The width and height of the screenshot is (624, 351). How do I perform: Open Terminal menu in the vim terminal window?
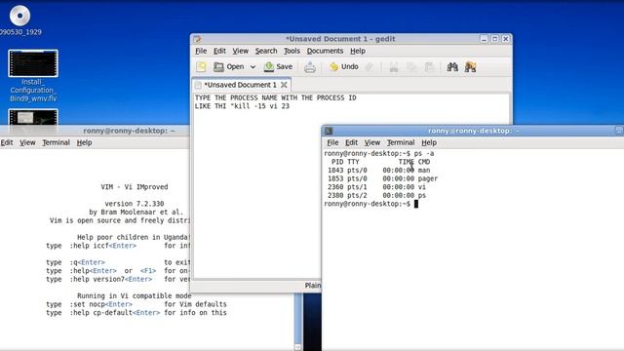57,142
